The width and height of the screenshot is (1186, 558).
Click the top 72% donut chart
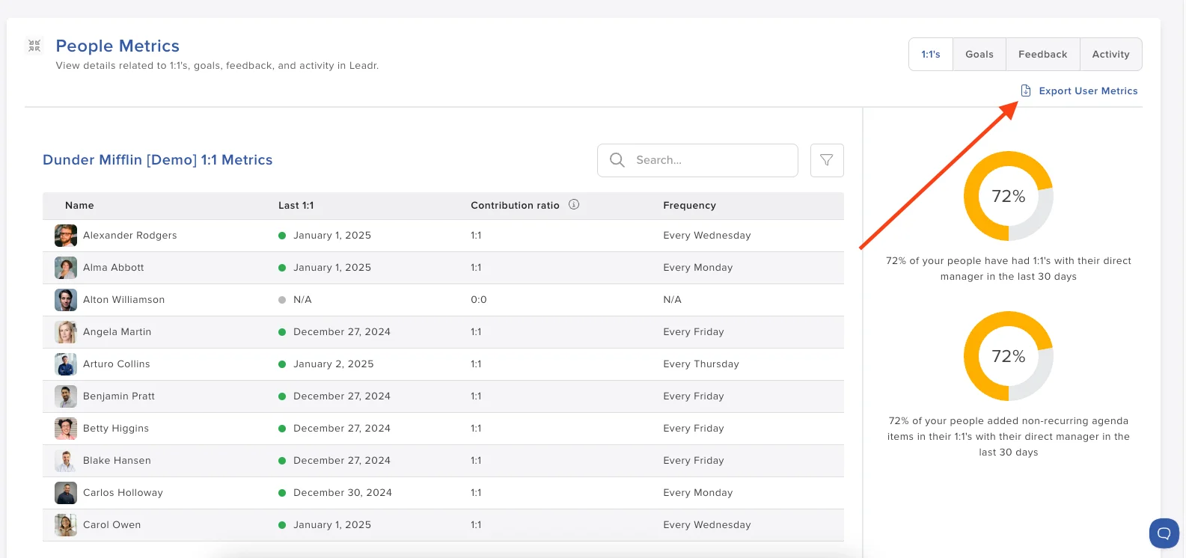[1008, 196]
